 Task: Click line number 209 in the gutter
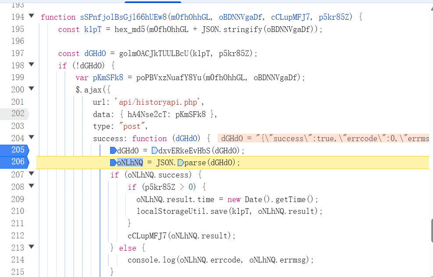click(x=18, y=199)
